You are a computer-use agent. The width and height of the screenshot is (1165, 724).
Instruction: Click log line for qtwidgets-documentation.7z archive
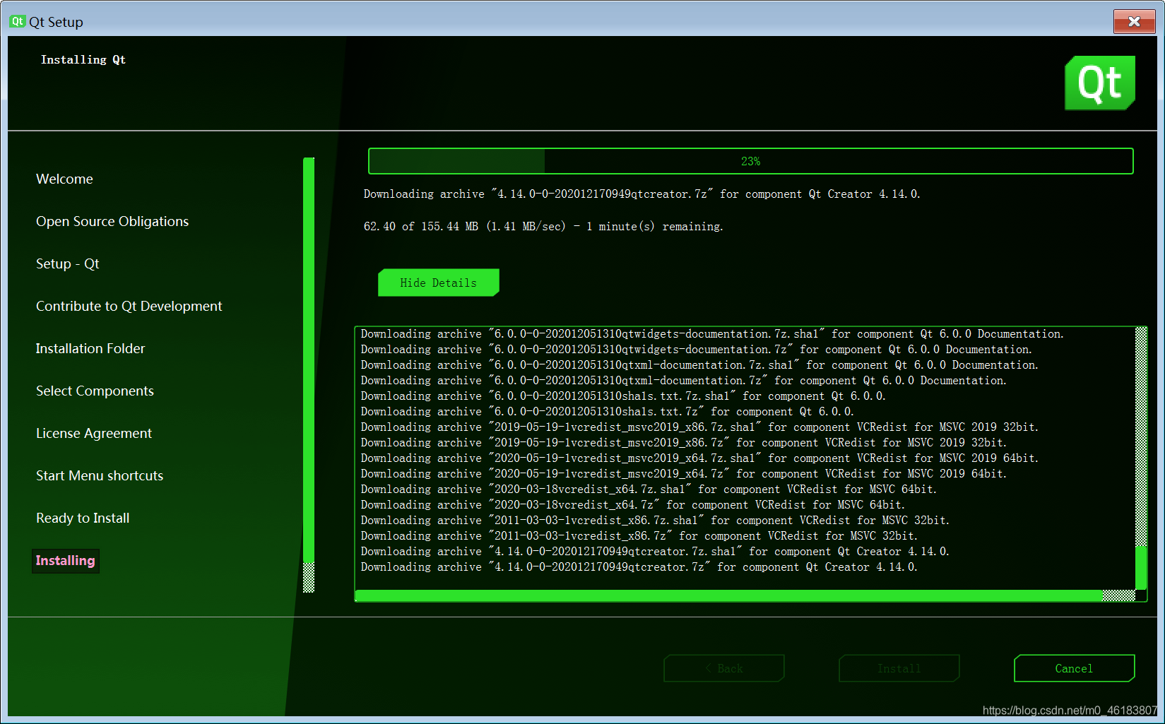coord(696,349)
